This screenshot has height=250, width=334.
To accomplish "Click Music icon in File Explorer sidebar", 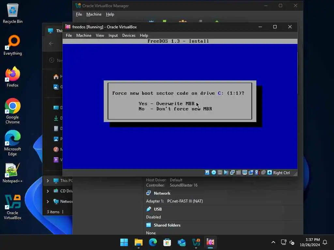I will [56, 149].
